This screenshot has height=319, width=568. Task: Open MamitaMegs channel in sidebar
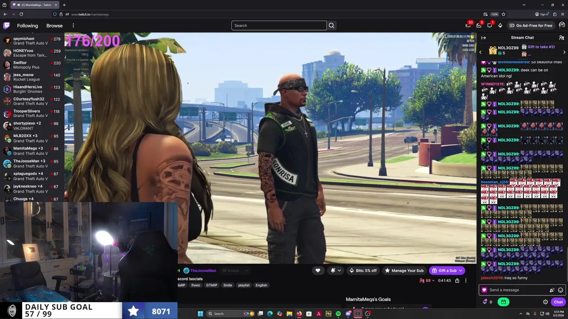point(32,151)
